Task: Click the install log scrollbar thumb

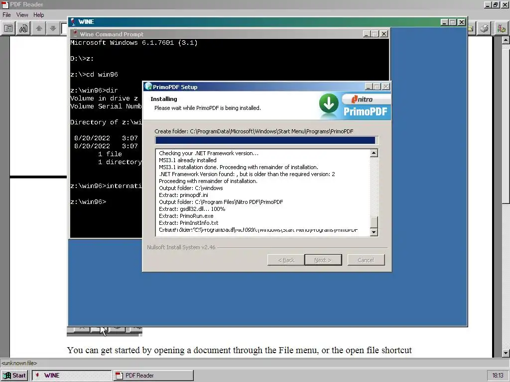Action: [374, 222]
